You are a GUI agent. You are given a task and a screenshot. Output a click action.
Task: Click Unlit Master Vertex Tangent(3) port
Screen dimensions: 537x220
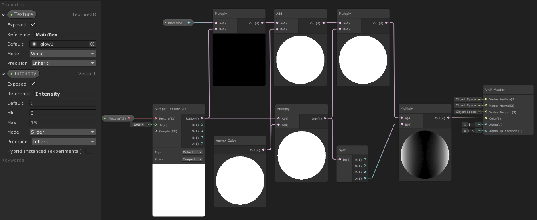(486, 112)
